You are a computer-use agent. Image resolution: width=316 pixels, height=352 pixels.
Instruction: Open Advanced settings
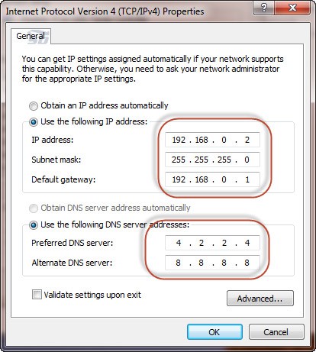(x=260, y=299)
